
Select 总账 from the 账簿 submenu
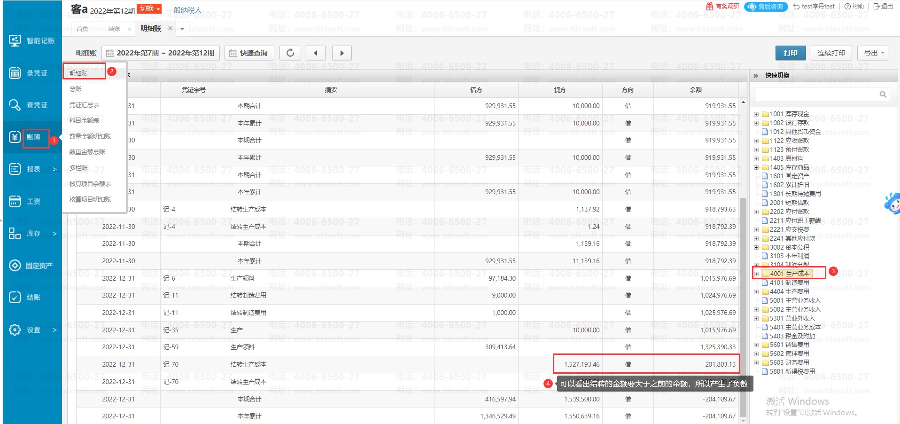pos(76,89)
